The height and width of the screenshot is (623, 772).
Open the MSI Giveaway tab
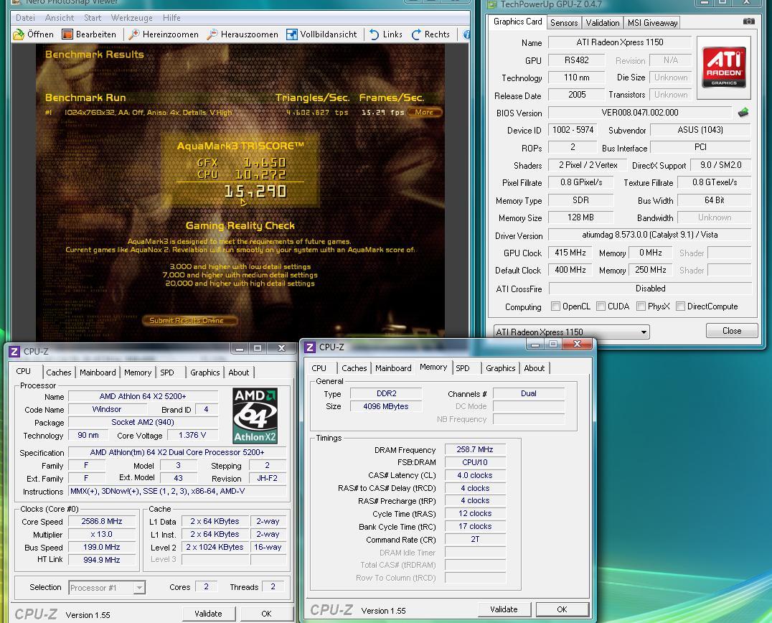(x=652, y=23)
